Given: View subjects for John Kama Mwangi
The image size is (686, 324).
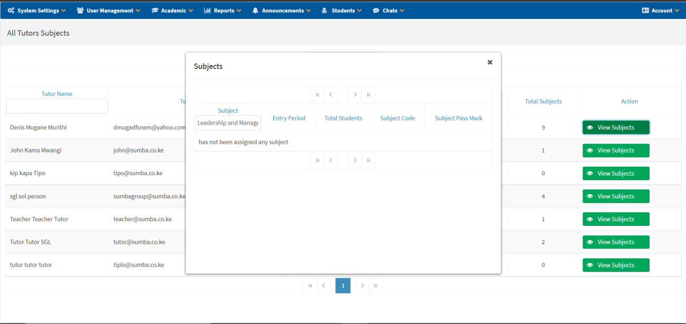Looking at the screenshot, I should click(616, 150).
